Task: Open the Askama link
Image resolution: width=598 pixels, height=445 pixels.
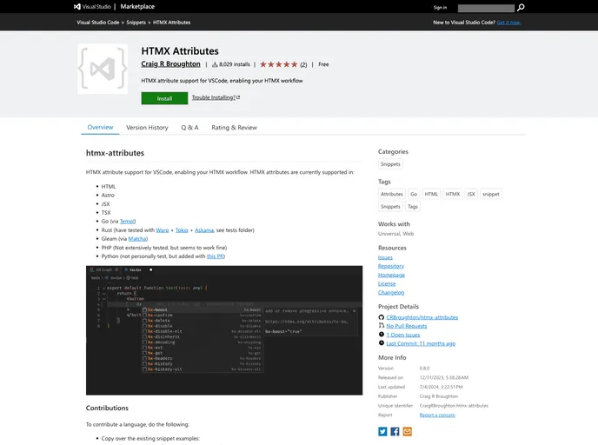Action: click(204, 230)
